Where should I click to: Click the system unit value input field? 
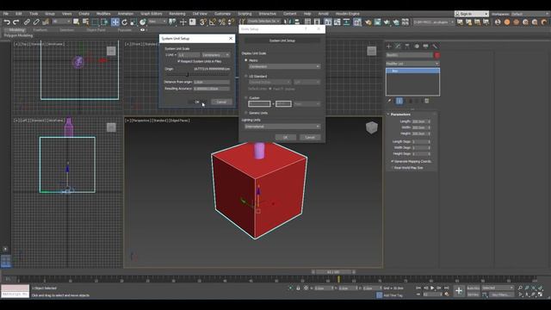(189, 55)
